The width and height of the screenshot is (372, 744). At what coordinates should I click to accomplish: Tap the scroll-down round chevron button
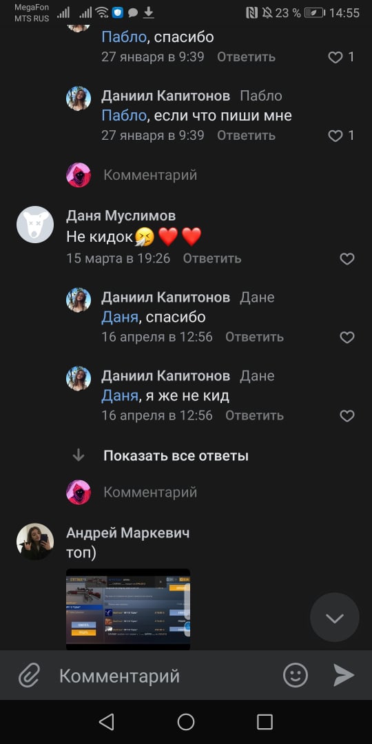coord(335,617)
